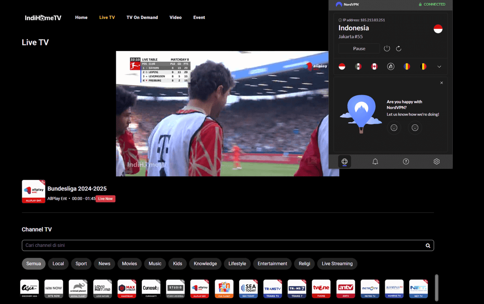Click the IndiHomeTV logo
The image size is (484, 304).
(43, 17)
